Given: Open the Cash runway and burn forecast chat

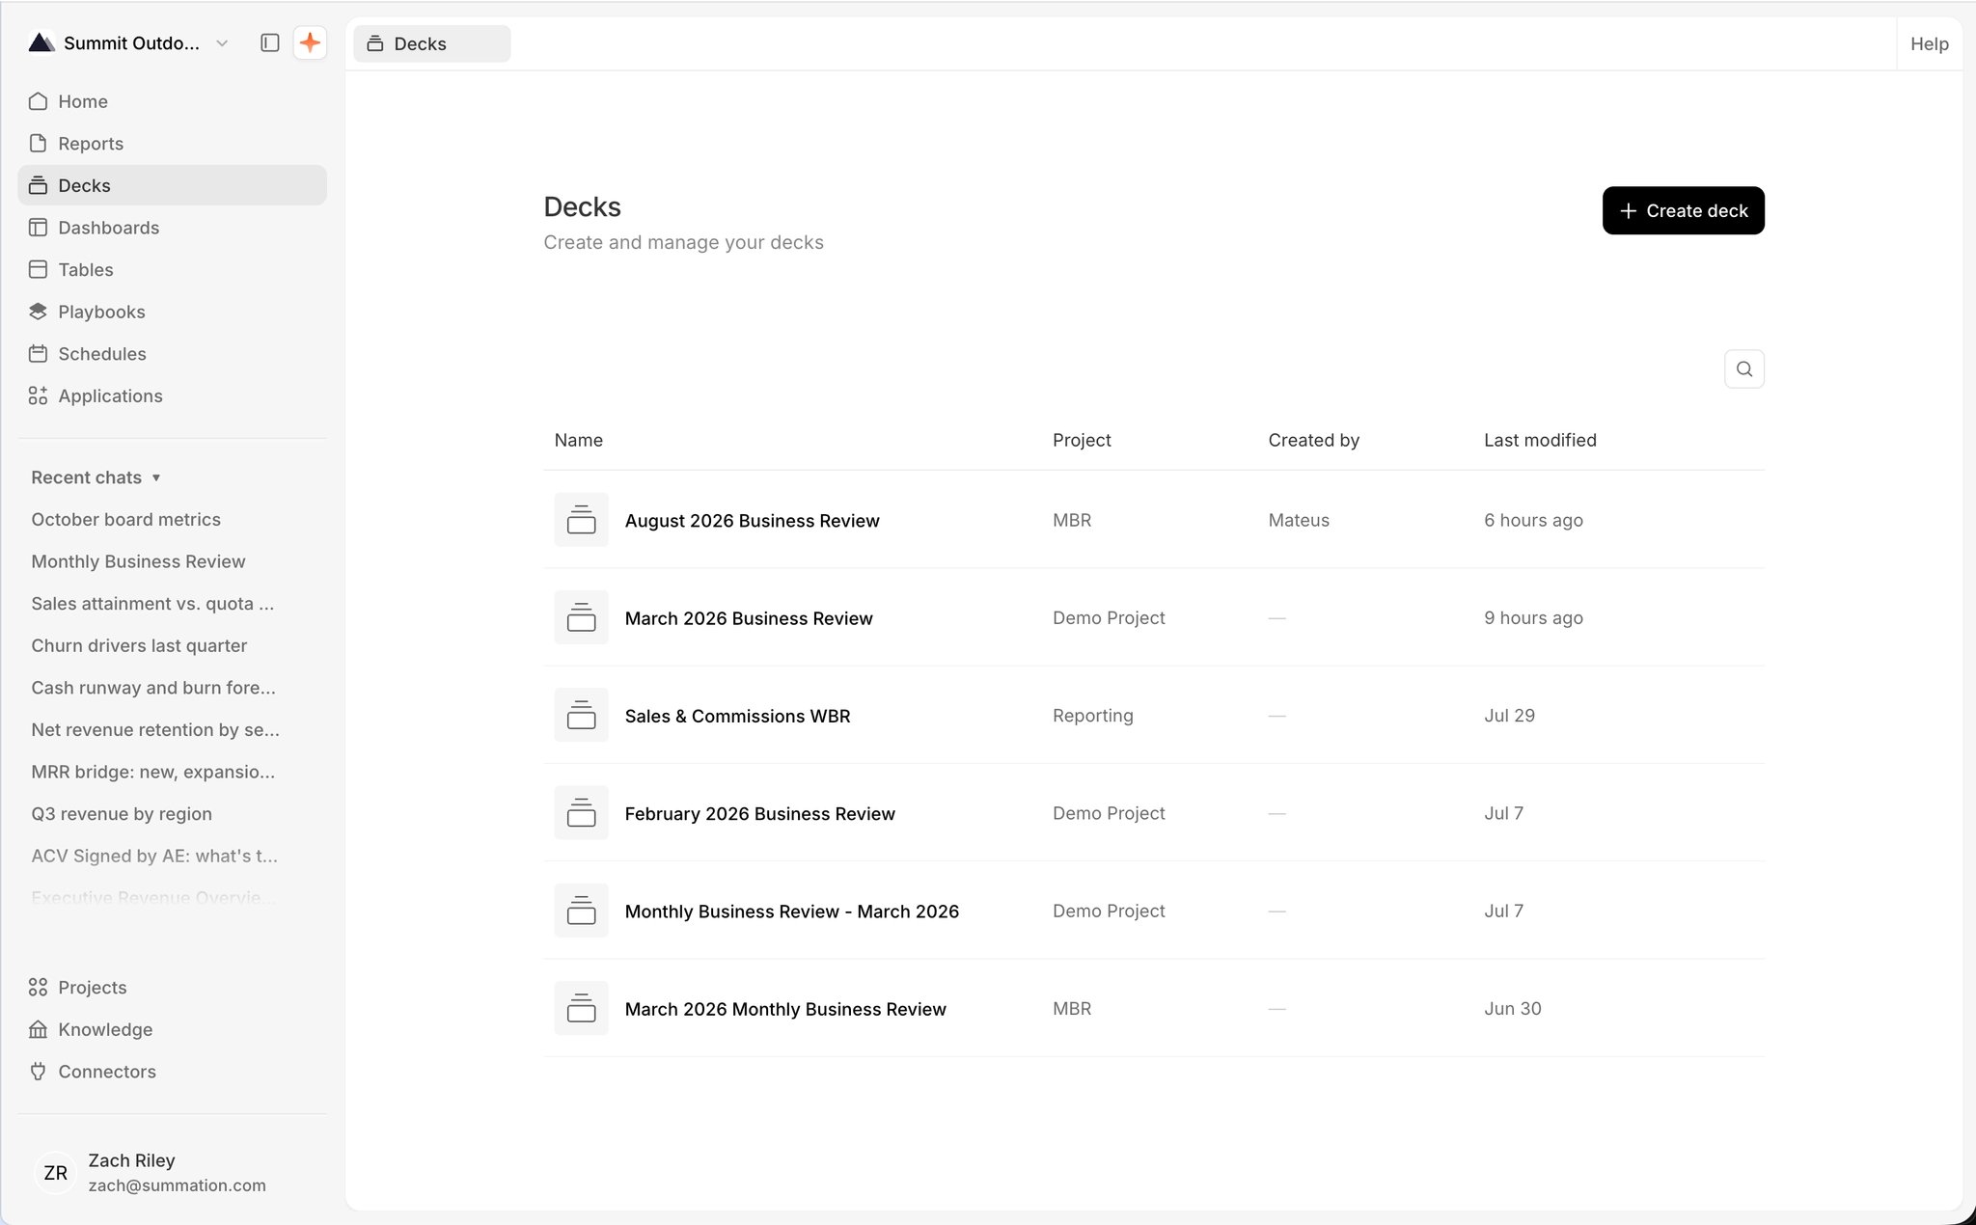Looking at the screenshot, I should (x=153, y=687).
